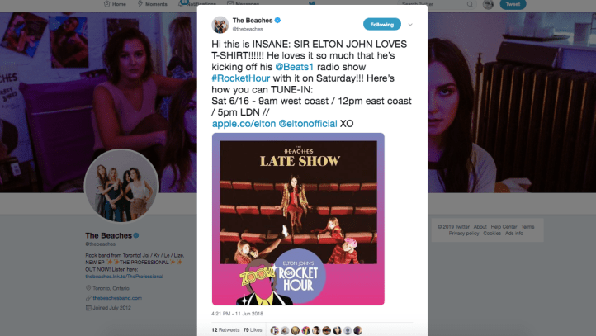Focus the Search Twitter input field
Screen dimensions: 596x336
[433, 4]
